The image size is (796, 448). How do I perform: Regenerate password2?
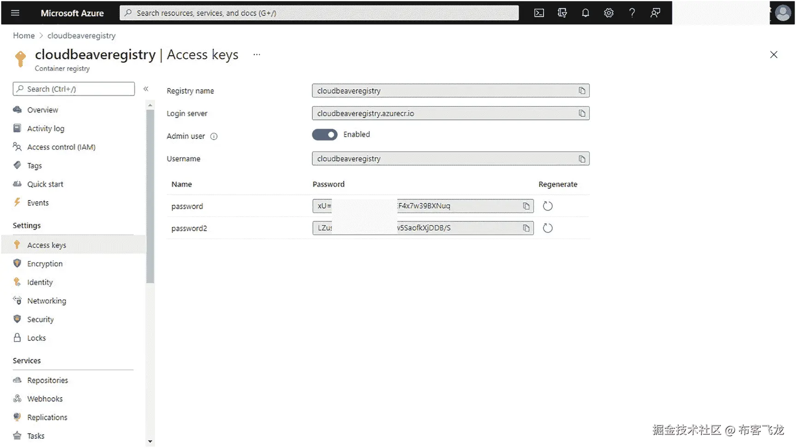[x=548, y=228]
